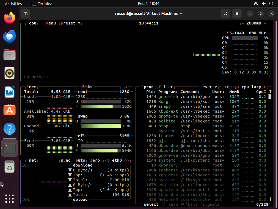Viewport: 278px width, 209px height.
Task: Open Activities in the top bar
Action: (x=13, y=4)
